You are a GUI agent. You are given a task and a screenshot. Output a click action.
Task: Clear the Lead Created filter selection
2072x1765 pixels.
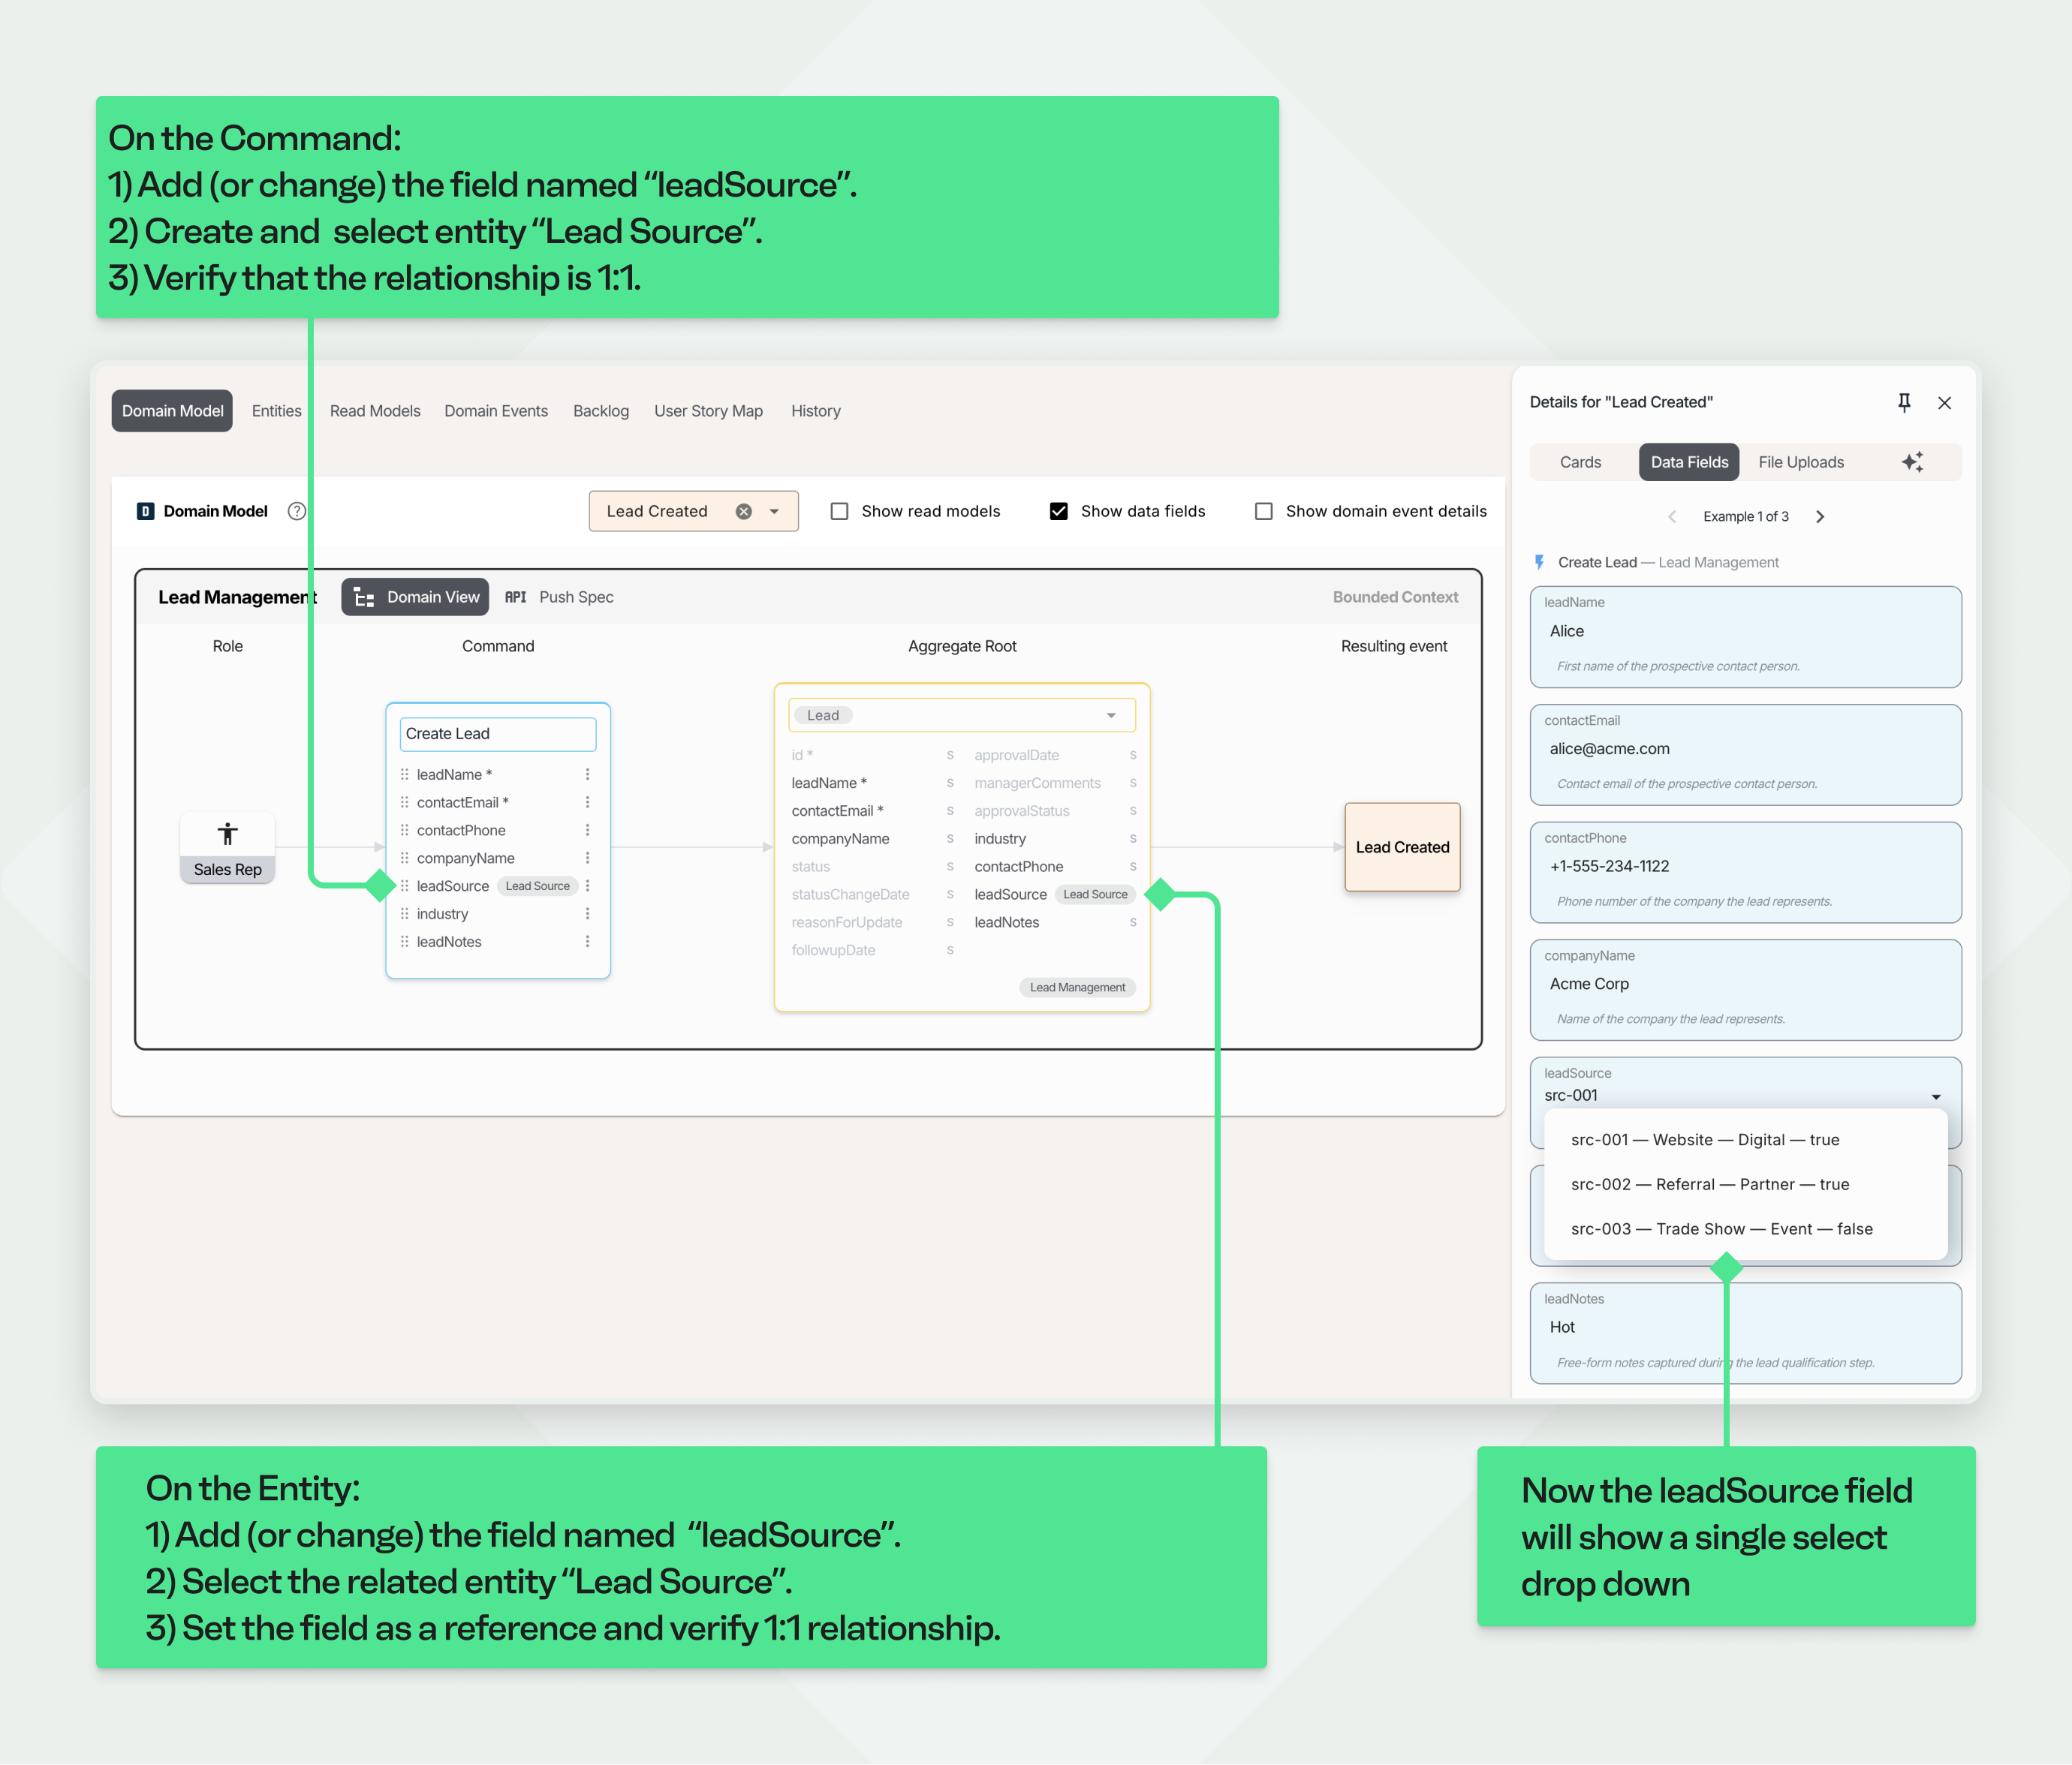coord(743,511)
